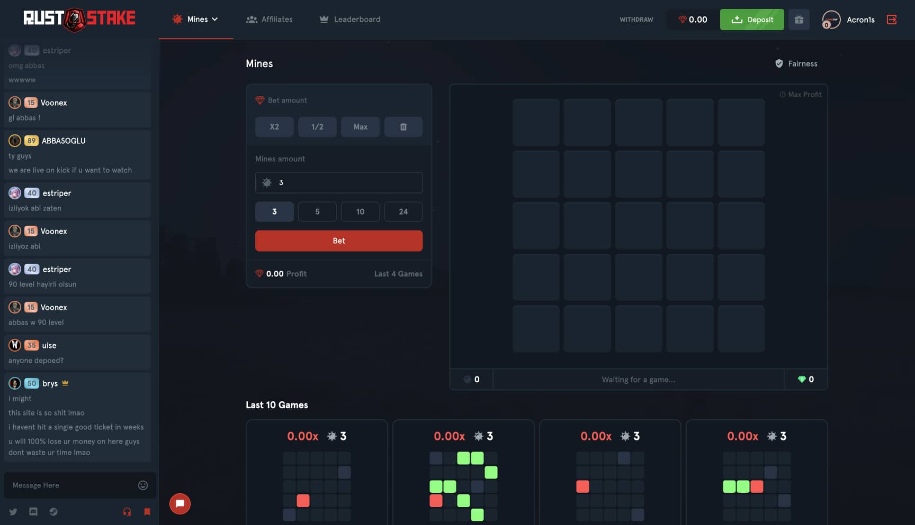This screenshot has height=525, width=915.
Task: Reveal the top-right tile of the mines grid
Action: [x=741, y=123]
